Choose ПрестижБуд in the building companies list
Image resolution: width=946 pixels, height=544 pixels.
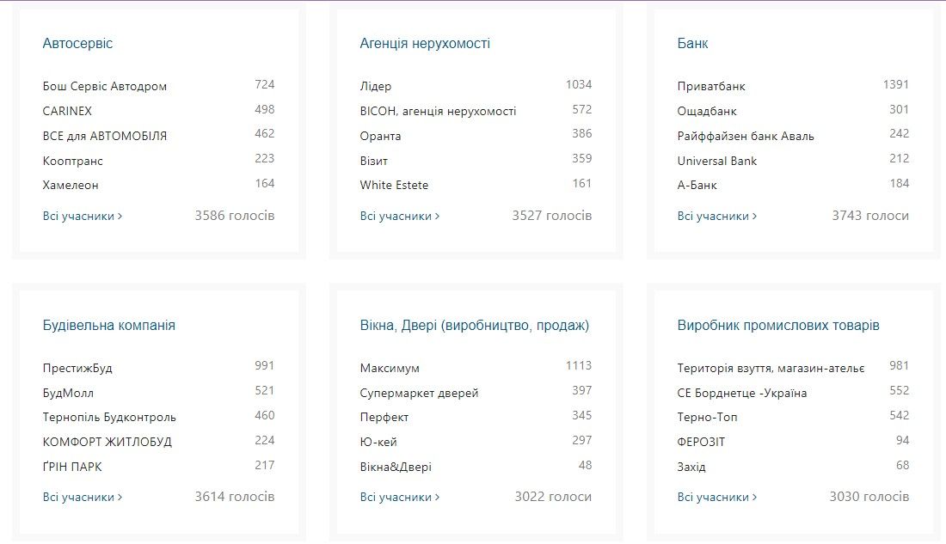click(x=77, y=369)
